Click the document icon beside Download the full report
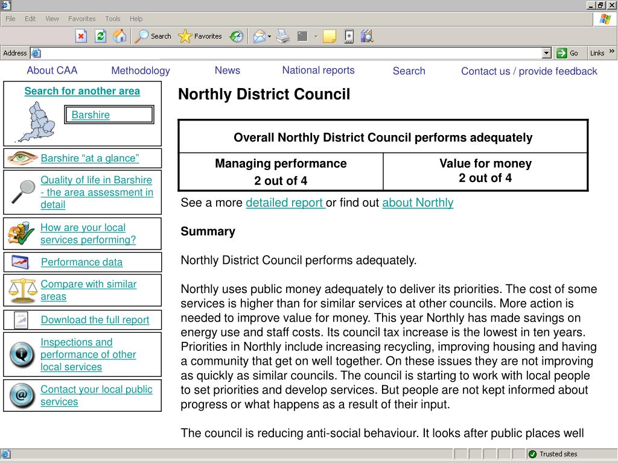618x463 pixels. point(21,320)
